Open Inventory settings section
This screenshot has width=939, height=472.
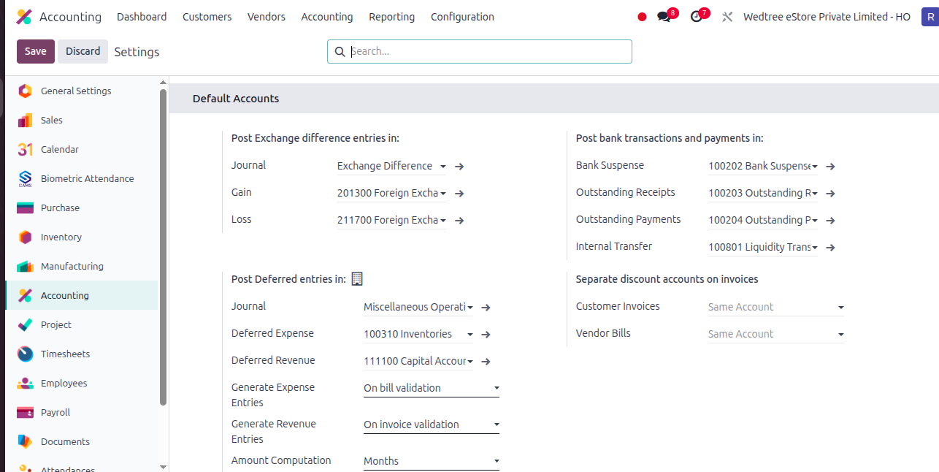pos(82,237)
